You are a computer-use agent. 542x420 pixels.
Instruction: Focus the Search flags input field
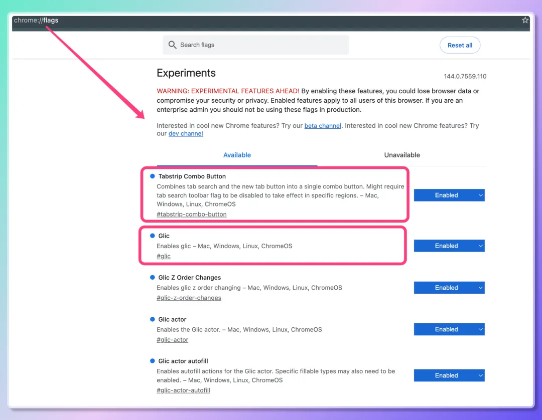pyautogui.click(x=261, y=45)
